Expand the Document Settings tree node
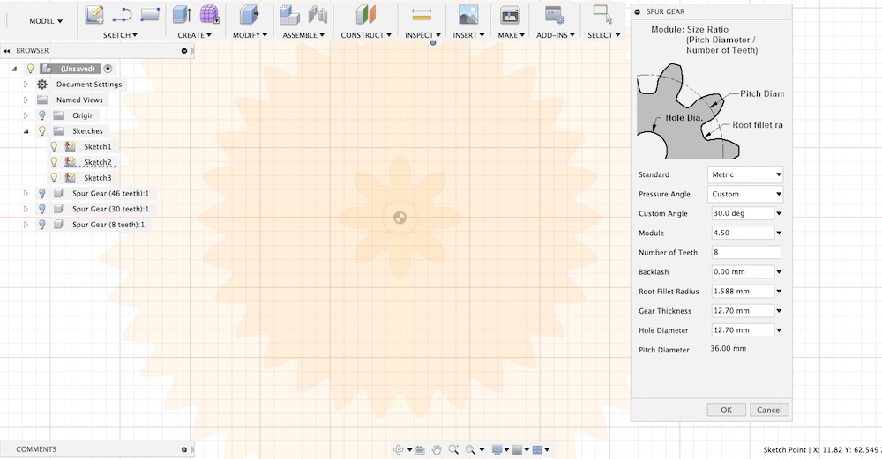The width and height of the screenshot is (882, 459). coord(26,85)
